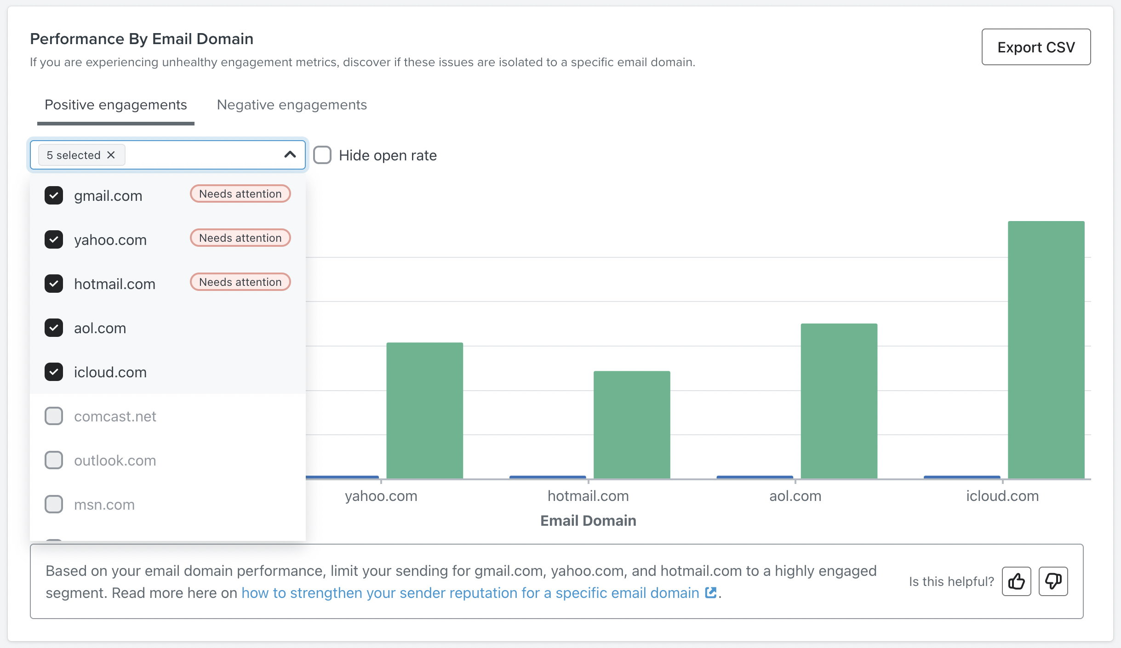Enable the comcast.net domain checkbox
Screen dimensions: 1121x648
pyautogui.click(x=53, y=416)
